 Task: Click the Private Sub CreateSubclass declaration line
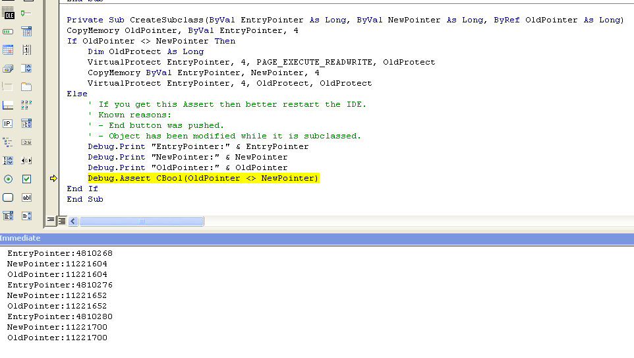click(345, 20)
